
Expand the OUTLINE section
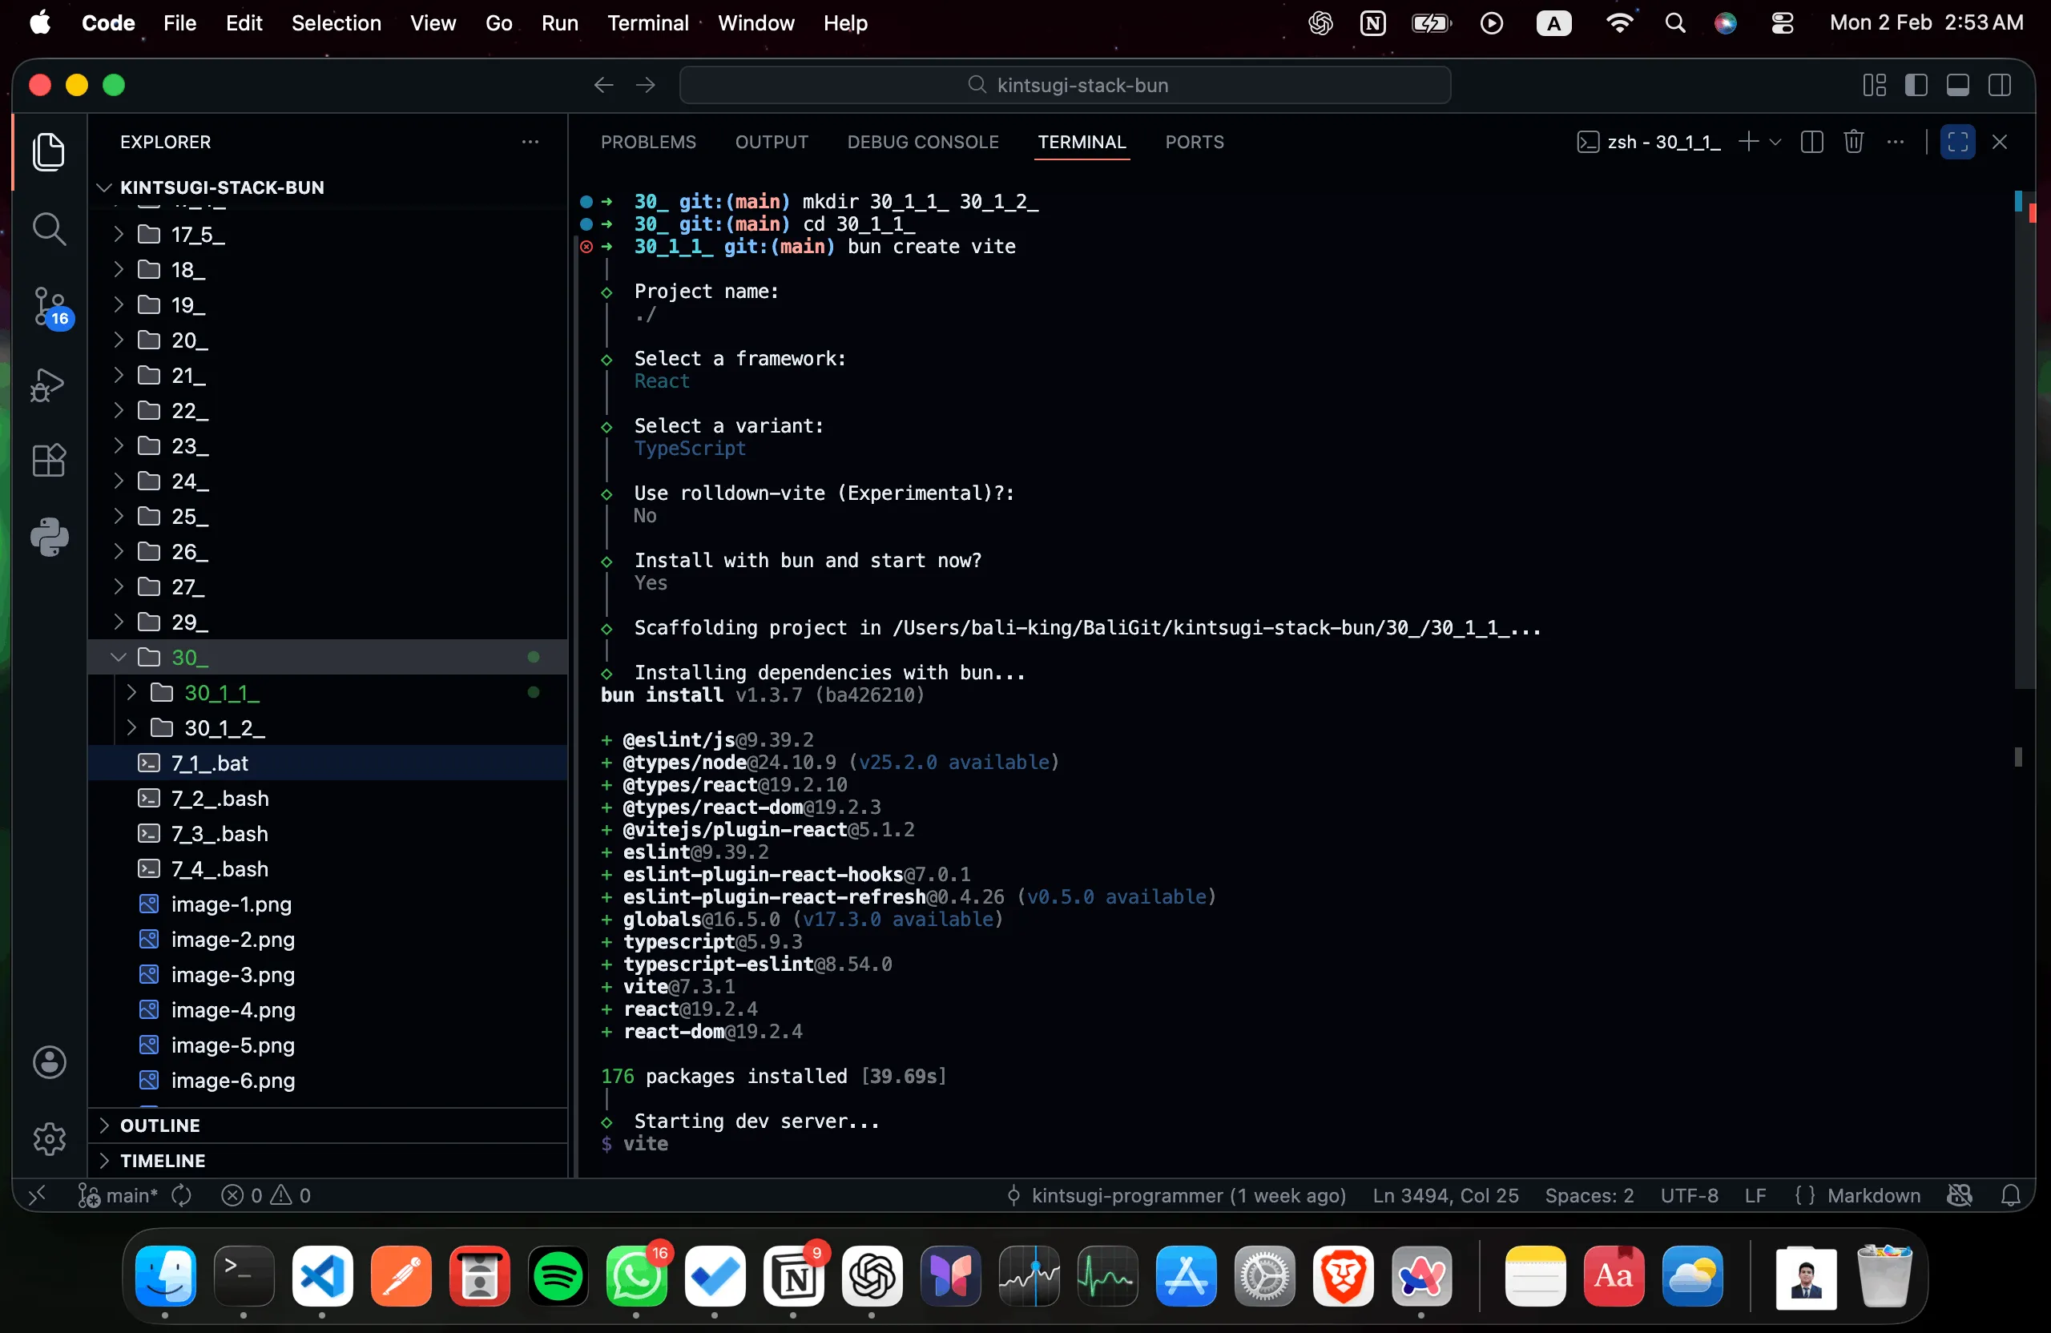pyautogui.click(x=159, y=1126)
